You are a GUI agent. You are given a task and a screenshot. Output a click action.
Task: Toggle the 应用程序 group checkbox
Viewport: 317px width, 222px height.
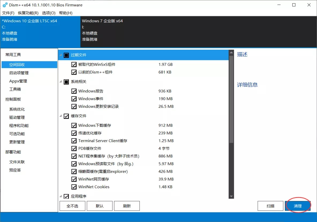(66, 196)
